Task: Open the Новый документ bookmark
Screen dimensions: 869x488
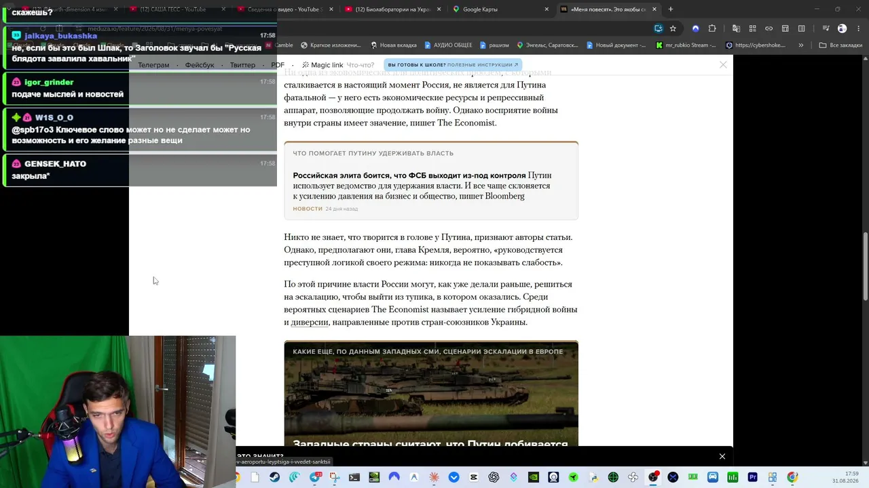Action: 616,45
